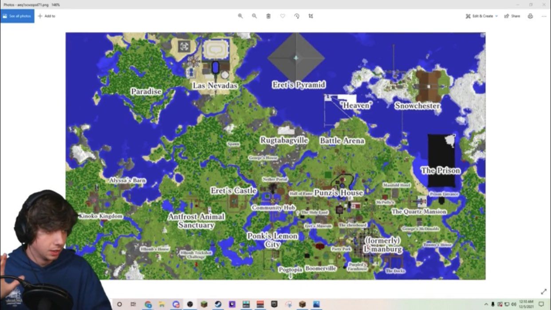551x310 pixels.
Task: Click the Zoom out magnifier icon
Action: point(254,16)
